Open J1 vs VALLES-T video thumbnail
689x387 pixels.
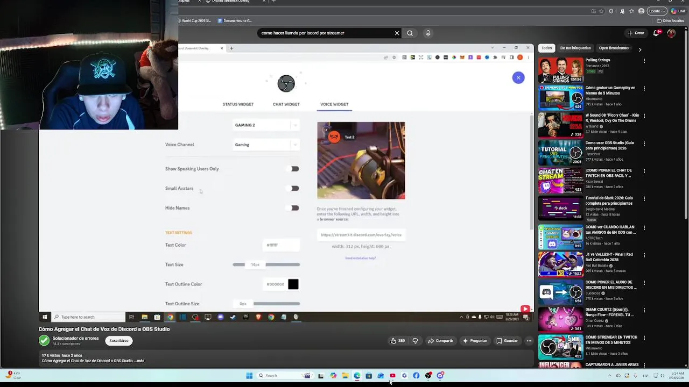tap(561, 264)
